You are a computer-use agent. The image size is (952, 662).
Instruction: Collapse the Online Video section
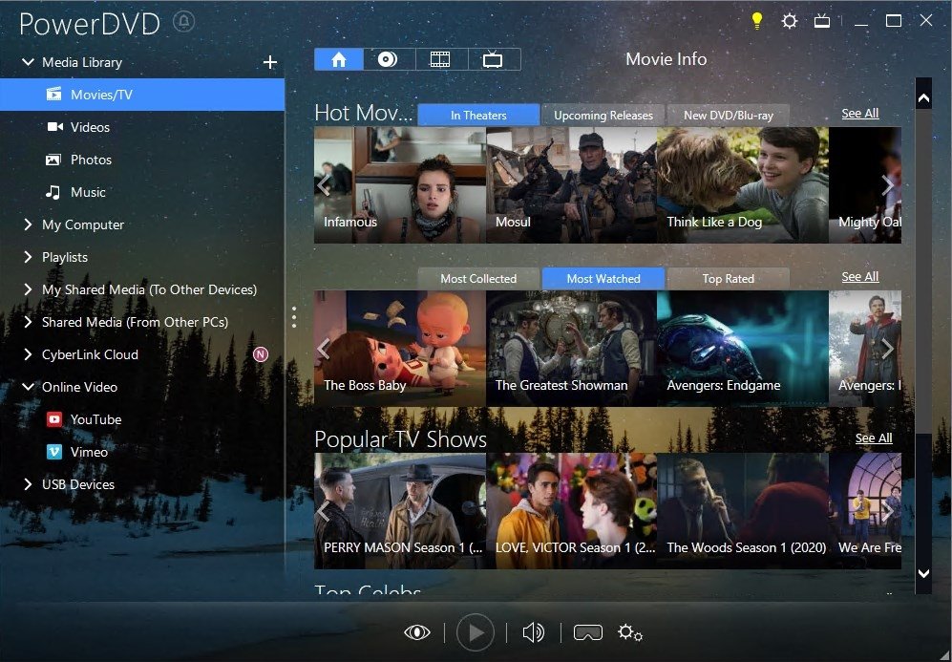click(28, 387)
